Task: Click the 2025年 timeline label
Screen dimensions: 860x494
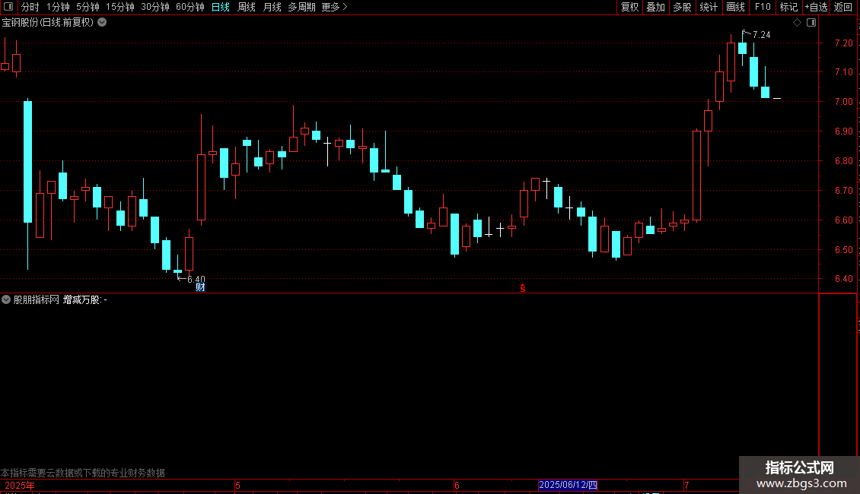Action: click(x=20, y=485)
